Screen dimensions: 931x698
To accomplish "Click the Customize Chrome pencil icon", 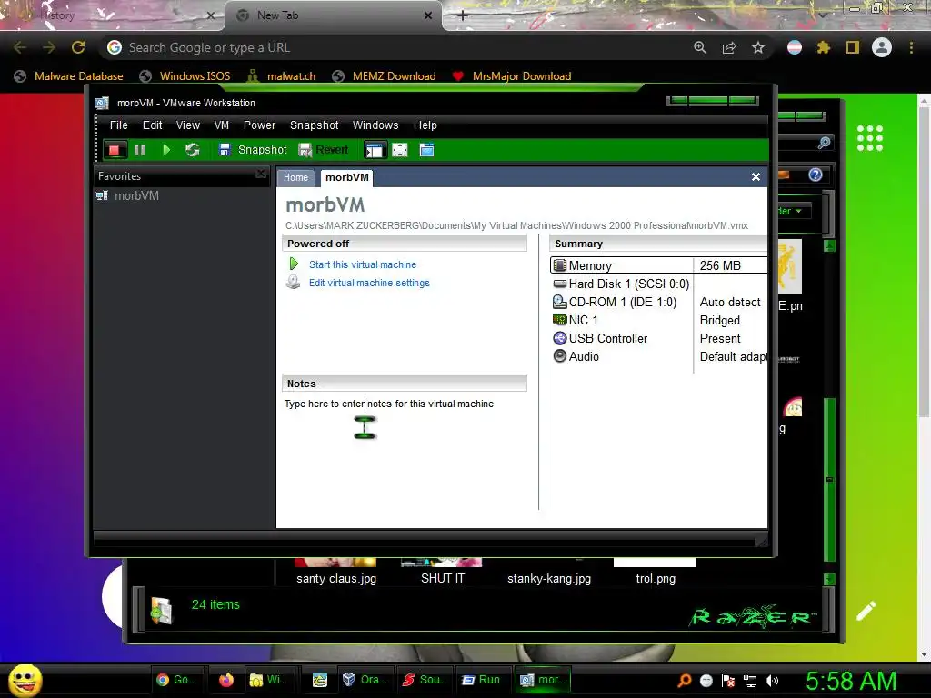I will [866, 612].
